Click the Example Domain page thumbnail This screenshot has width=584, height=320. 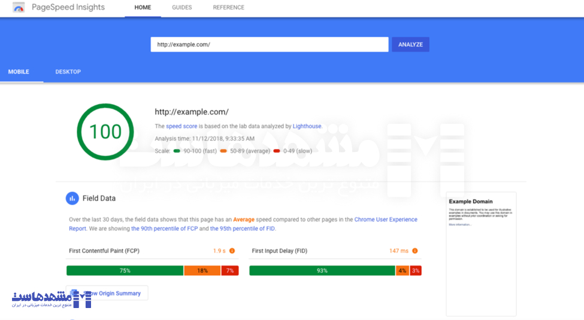[481, 254]
